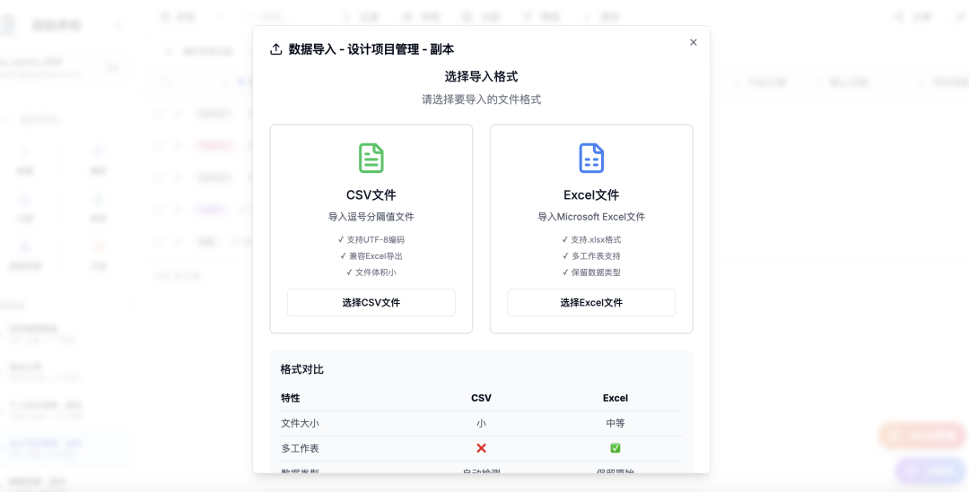Click the 选择导入格式 heading
969x492 pixels.
482,76
